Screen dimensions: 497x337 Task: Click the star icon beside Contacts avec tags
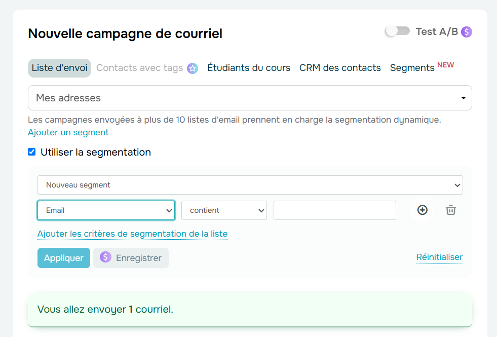(x=192, y=67)
